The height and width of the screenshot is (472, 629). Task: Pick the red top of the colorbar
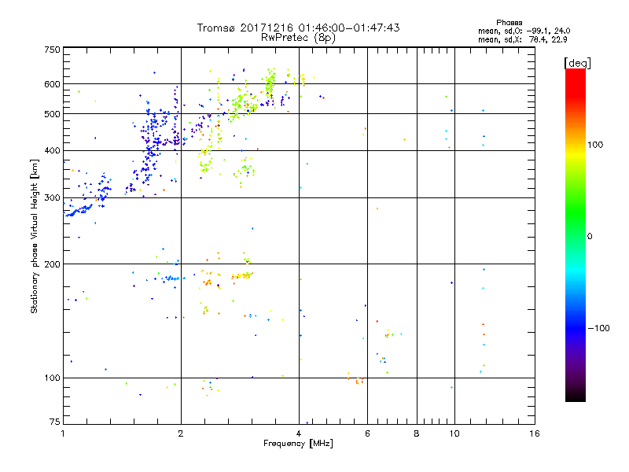pos(575,73)
